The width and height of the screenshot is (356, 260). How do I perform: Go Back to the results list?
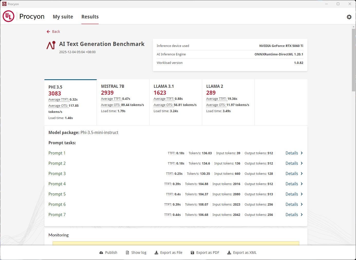coord(53,32)
